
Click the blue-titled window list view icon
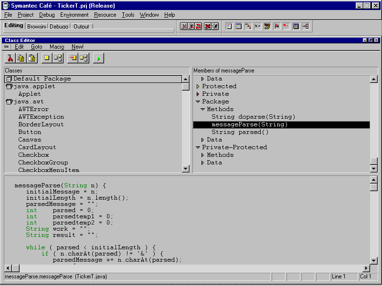[x=238, y=26]
